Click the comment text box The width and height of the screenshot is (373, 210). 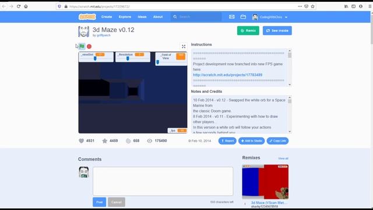163,181
